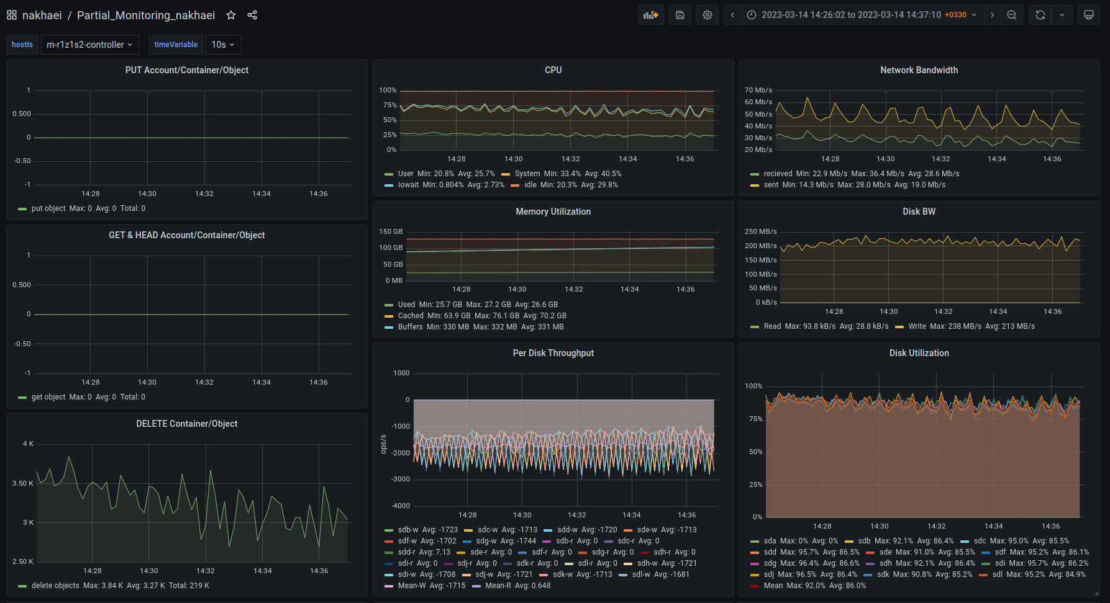Cycle view mode with monitor icon
1110x603 pixels.
1089,15
